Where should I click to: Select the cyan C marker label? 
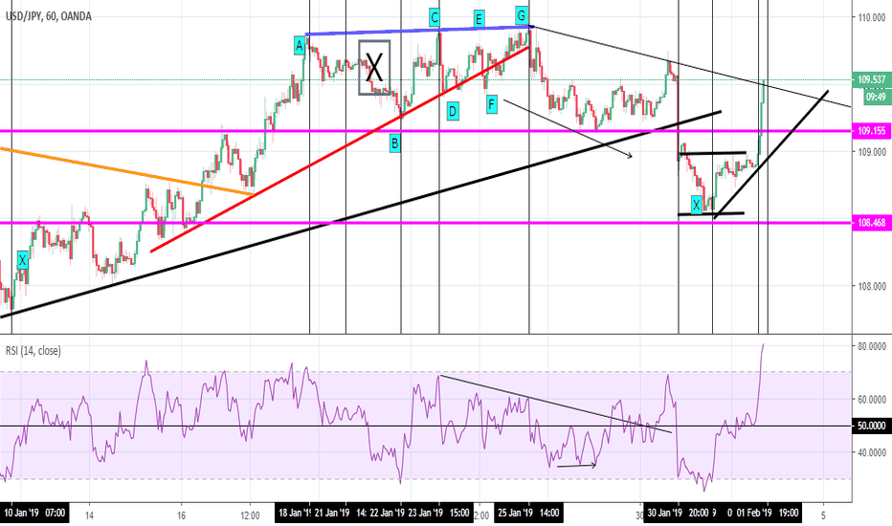pos(435,17)
